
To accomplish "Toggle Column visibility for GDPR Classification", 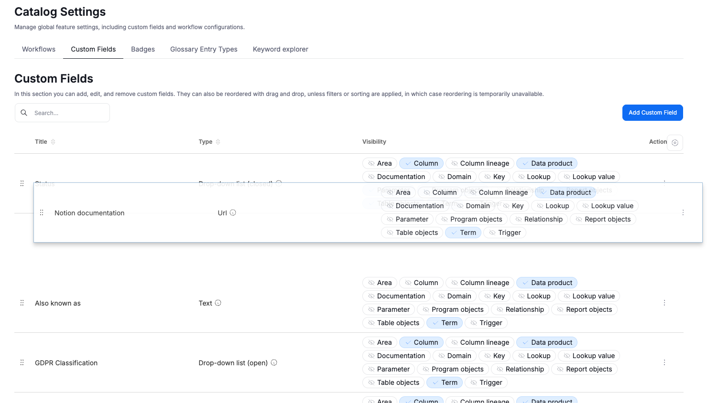I will coord(421,342).
